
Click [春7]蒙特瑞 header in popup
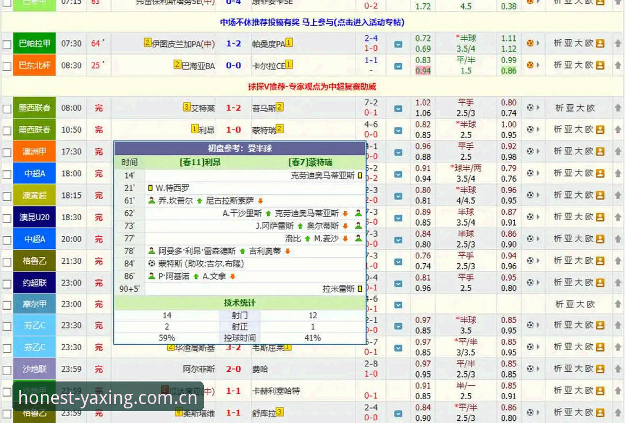click(311, 162)
